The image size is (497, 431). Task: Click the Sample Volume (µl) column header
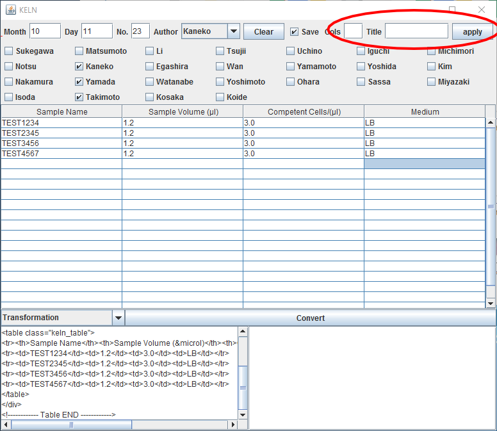[183, 111]
